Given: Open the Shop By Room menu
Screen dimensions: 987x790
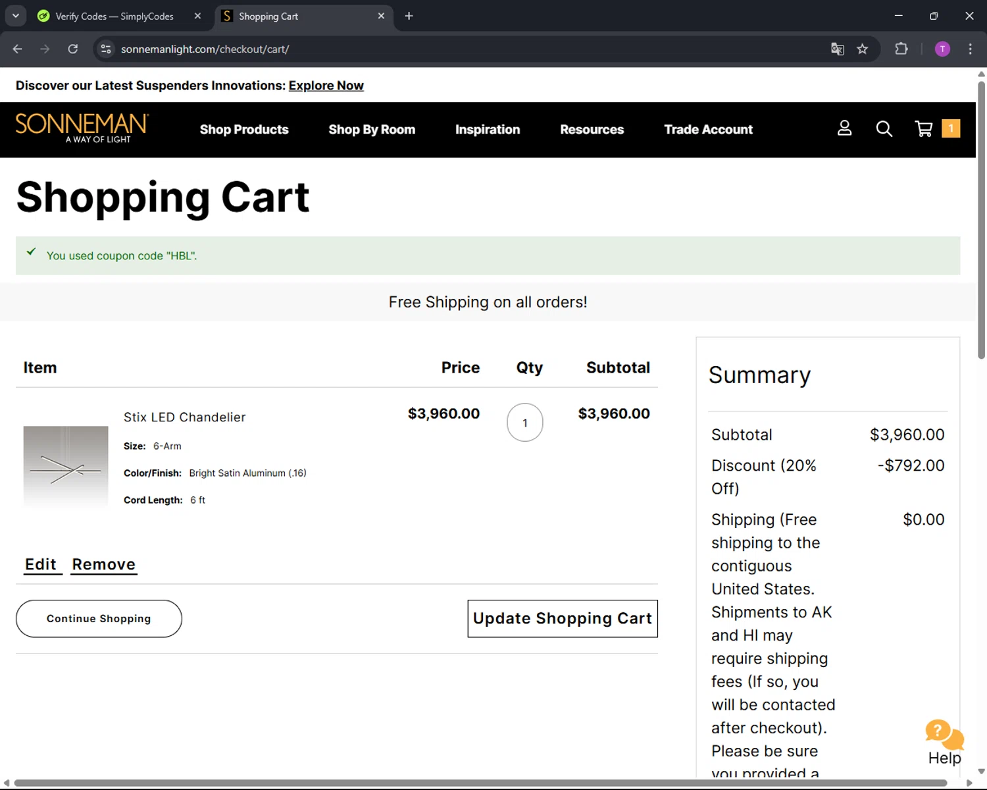Looking at the screenshot, I should point(372,130).
